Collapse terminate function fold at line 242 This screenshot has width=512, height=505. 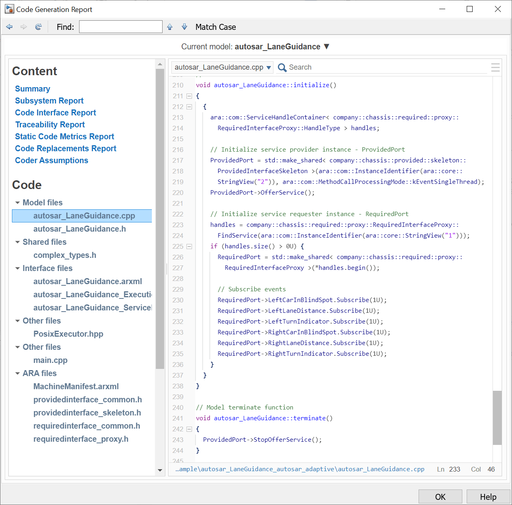point(189,429)
